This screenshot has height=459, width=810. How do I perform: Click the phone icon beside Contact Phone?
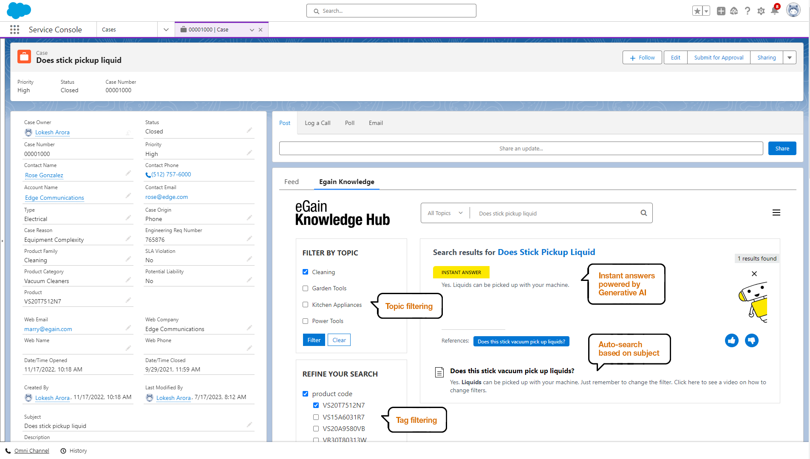click(148, 175)
